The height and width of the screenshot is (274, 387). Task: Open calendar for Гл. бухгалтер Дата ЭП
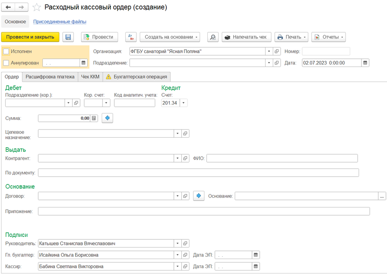[x=256, y=255]
